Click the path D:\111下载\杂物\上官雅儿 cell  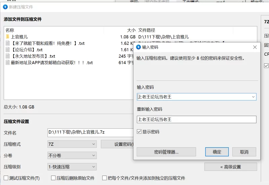(x=163, y=37)
